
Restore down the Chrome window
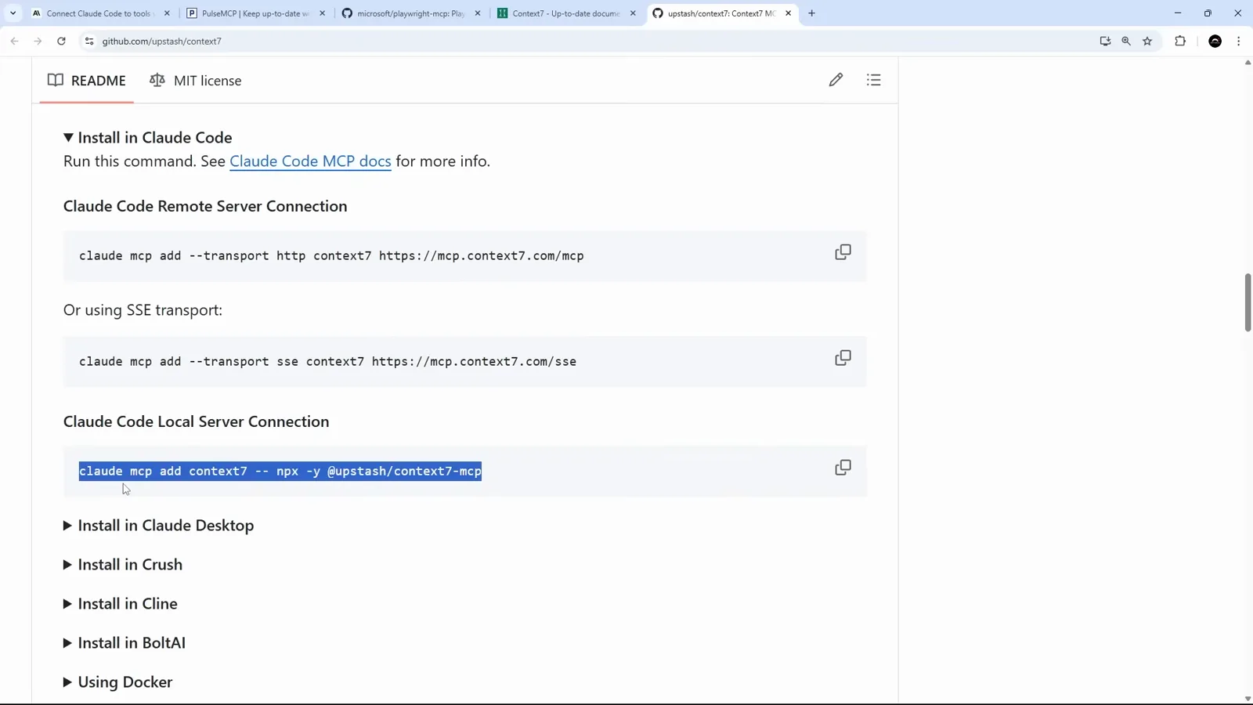(x=1208, y=13)
